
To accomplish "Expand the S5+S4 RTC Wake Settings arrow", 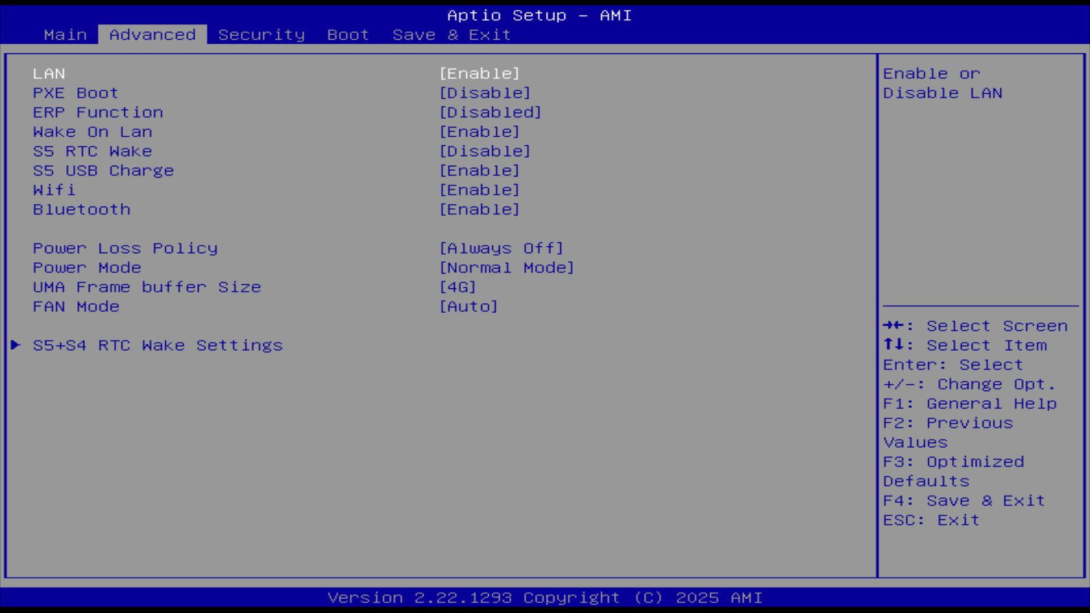I will click(x=16, y=345).
